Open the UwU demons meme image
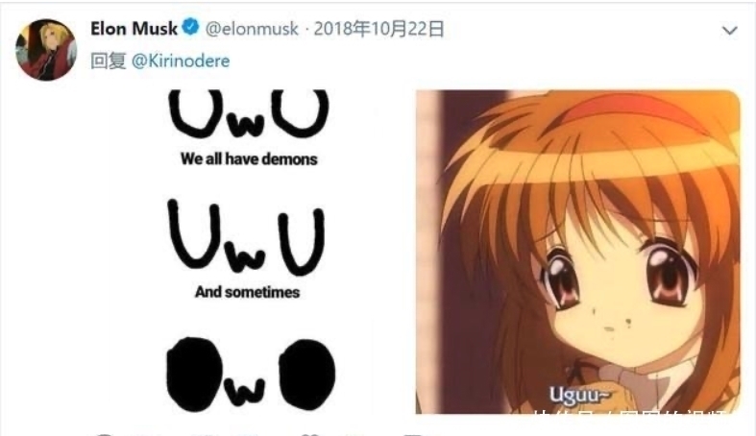The image size is (756, 436). [248, 252]
